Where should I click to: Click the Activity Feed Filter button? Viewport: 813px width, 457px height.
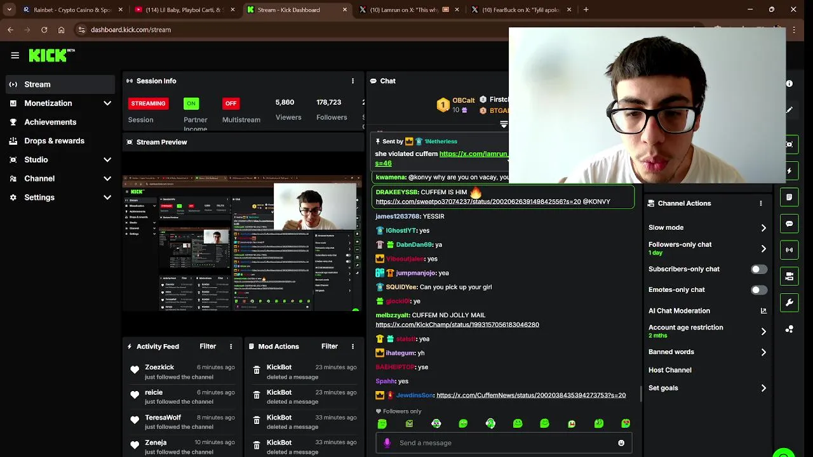coord(208,347)
